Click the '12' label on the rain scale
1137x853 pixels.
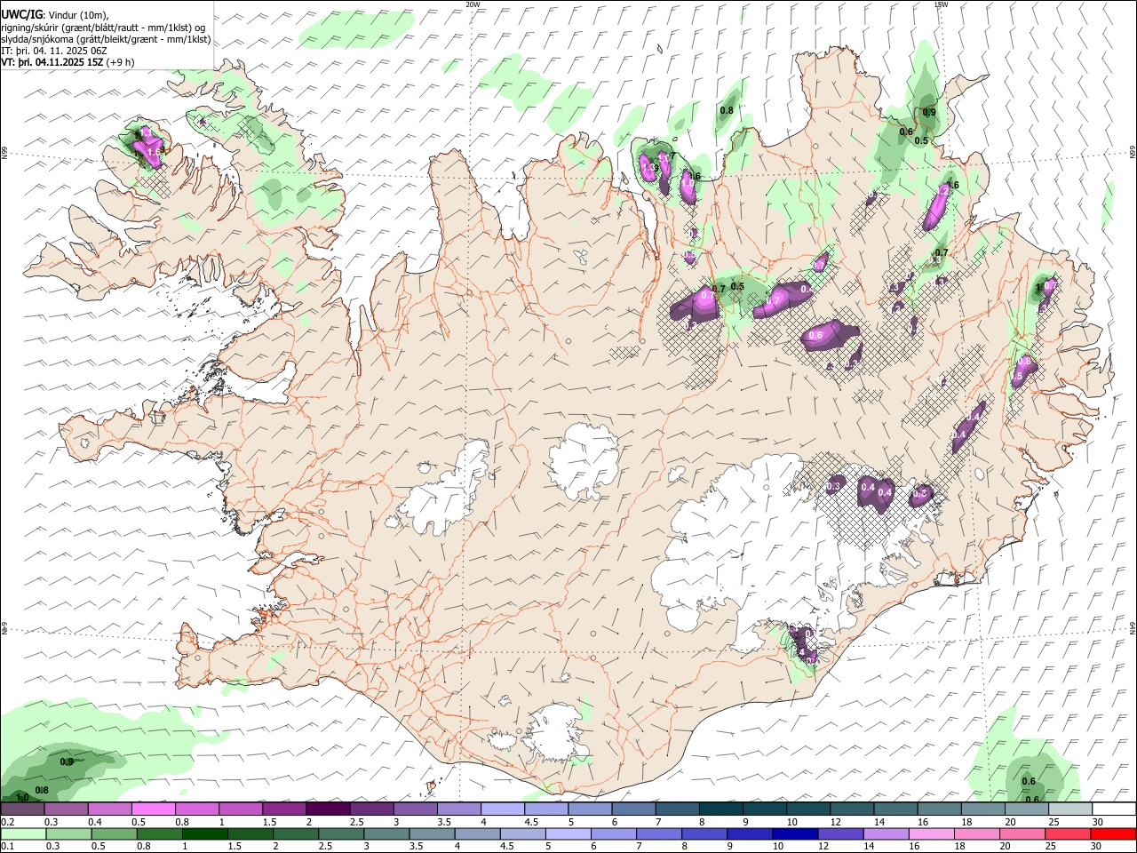pos(823,847)
